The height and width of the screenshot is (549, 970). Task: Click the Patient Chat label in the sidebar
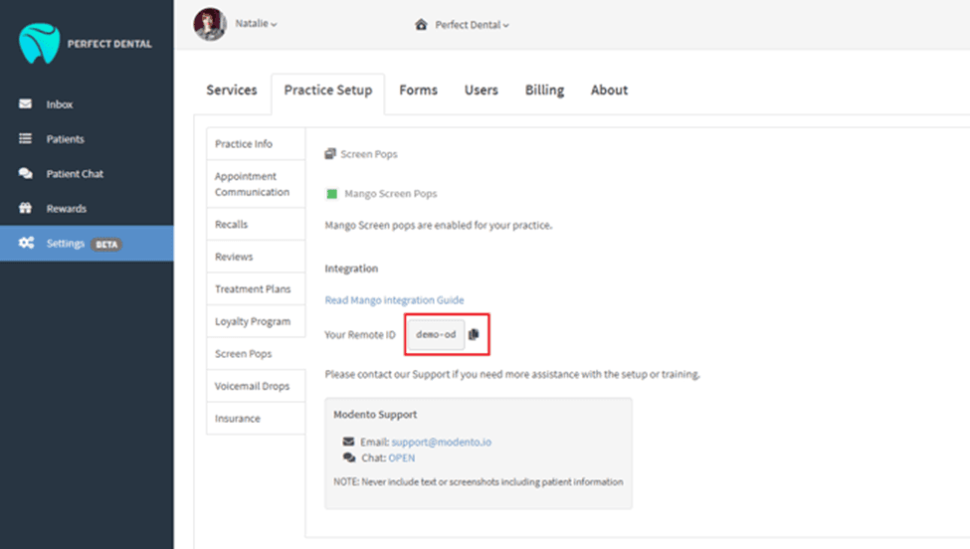tap(75, 174)
